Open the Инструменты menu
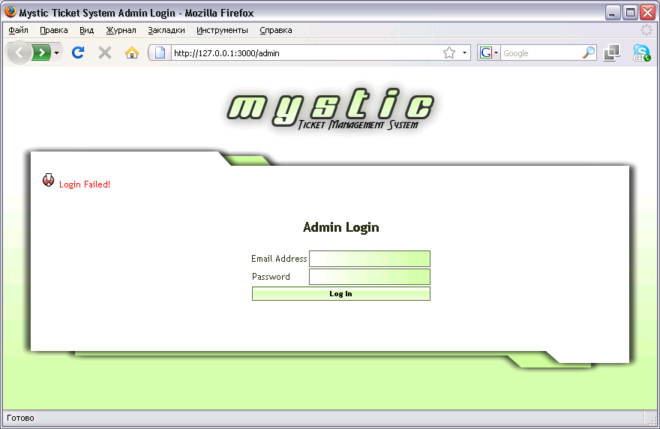The width and height of the screenshot is (660, 429). tap(222, 30)
